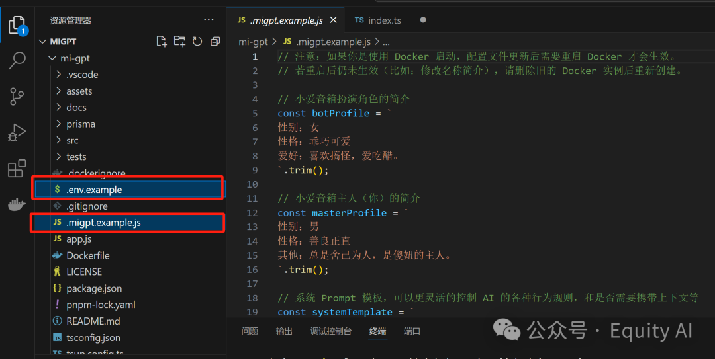Open the Docker view in the activity bar
The height and width of the screenshot is (359, 715).
(x=17, y=204)
